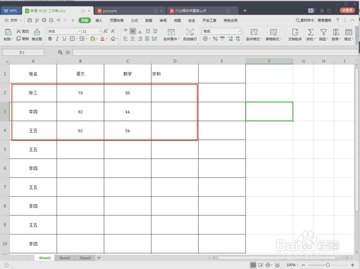
Task: Decrease indent in the cell
Action: pos(148,31)
